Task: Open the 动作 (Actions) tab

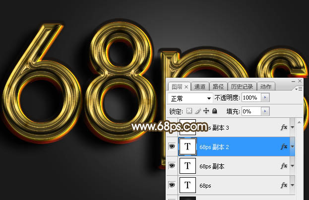Action: pyautogui.click(x=266, y=87)
